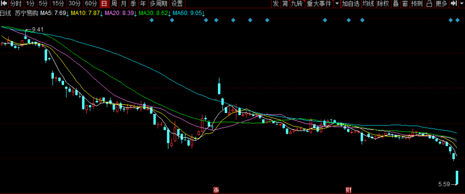Screen dimensions: 465x194
Task: Click the jump-to-end arrow icon
Action: 454,4
